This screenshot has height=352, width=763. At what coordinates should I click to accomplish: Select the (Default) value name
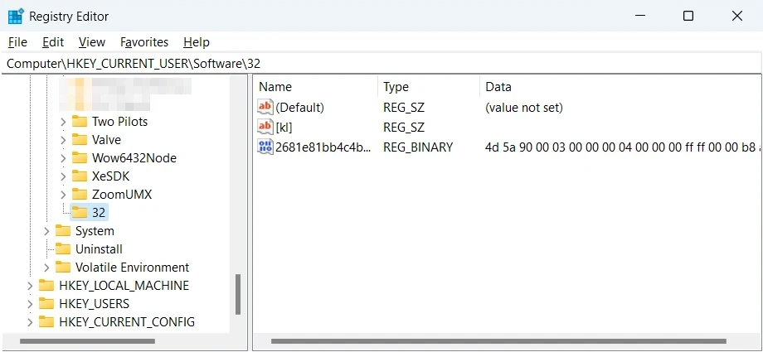(x=299, y=108)
